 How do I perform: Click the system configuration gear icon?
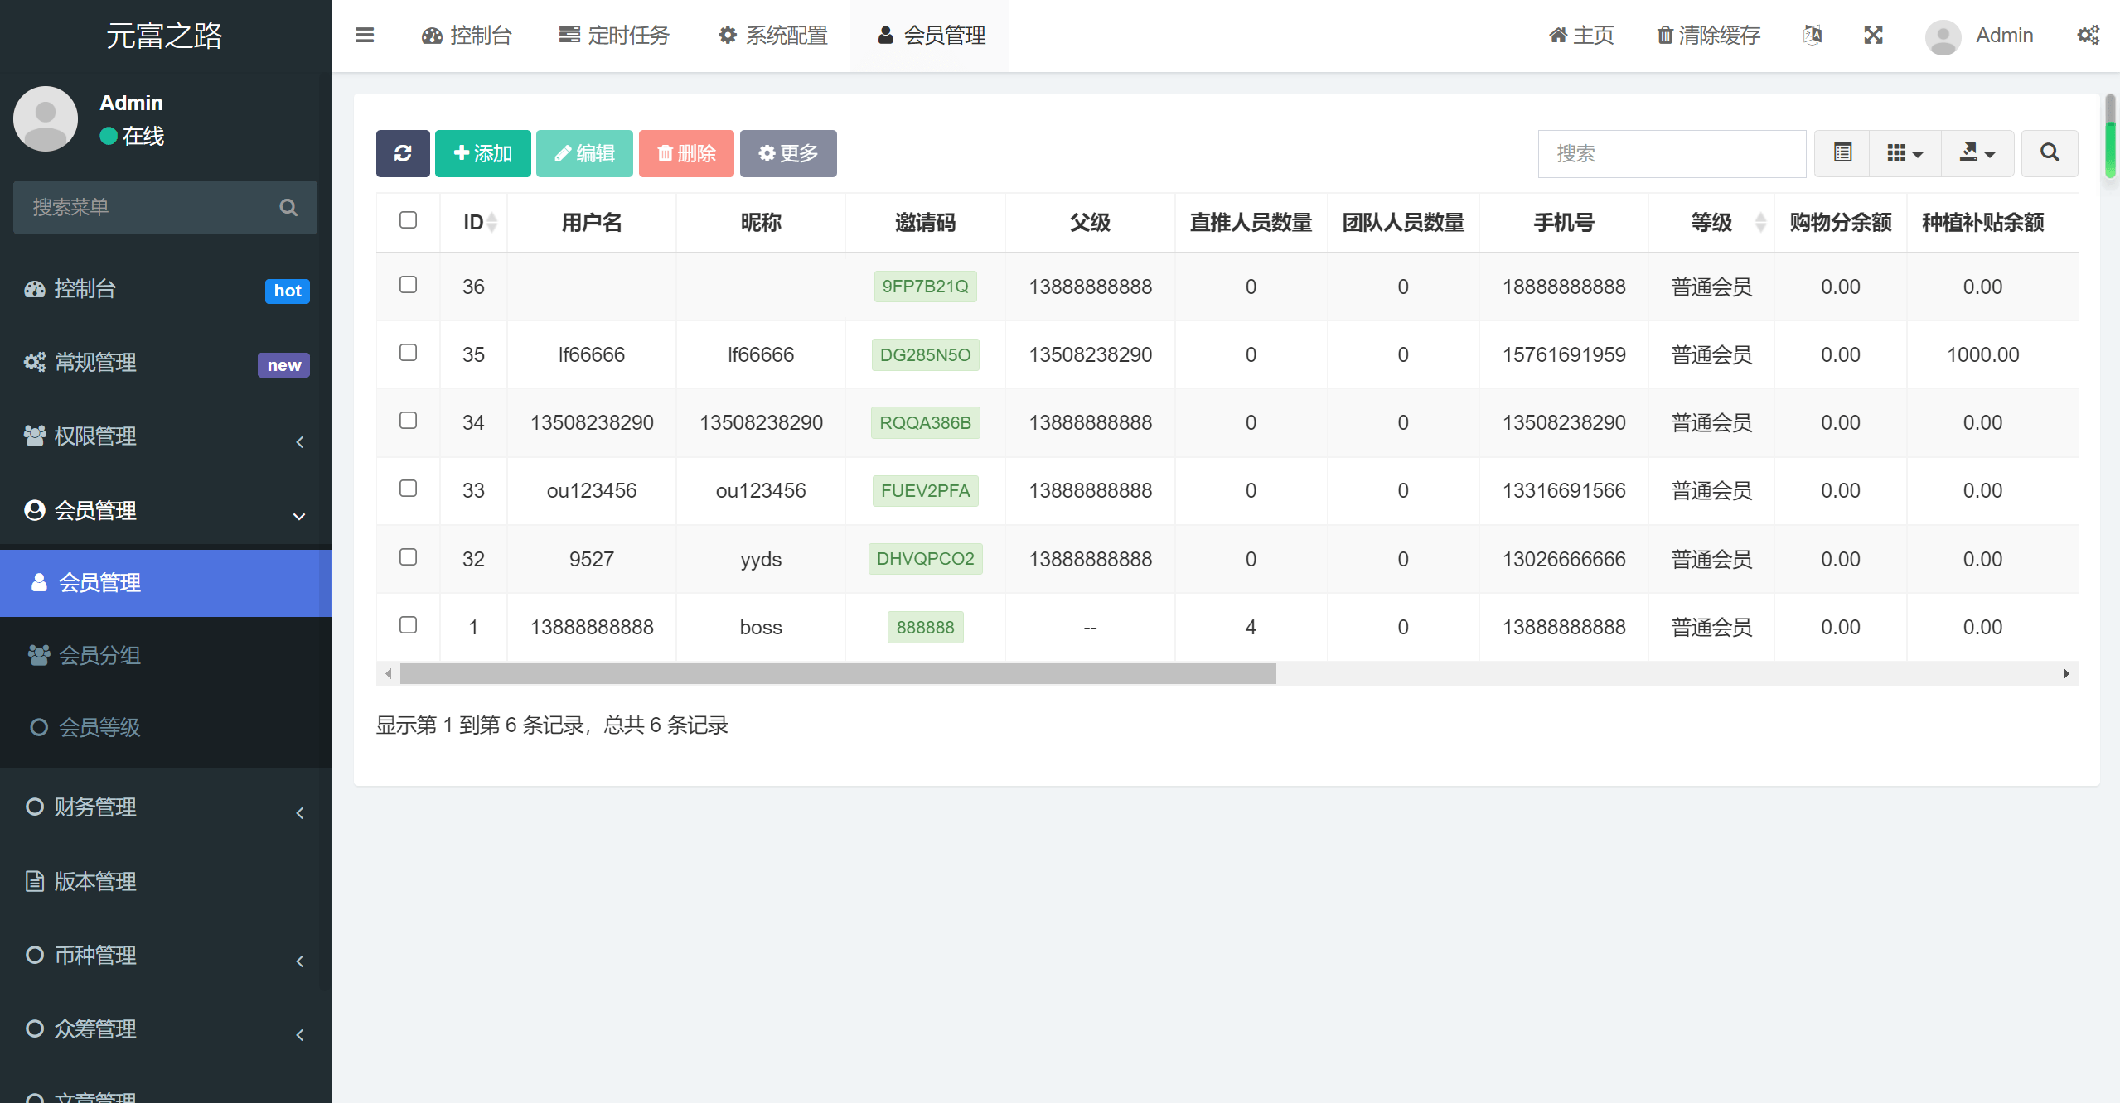coord(726,35)
